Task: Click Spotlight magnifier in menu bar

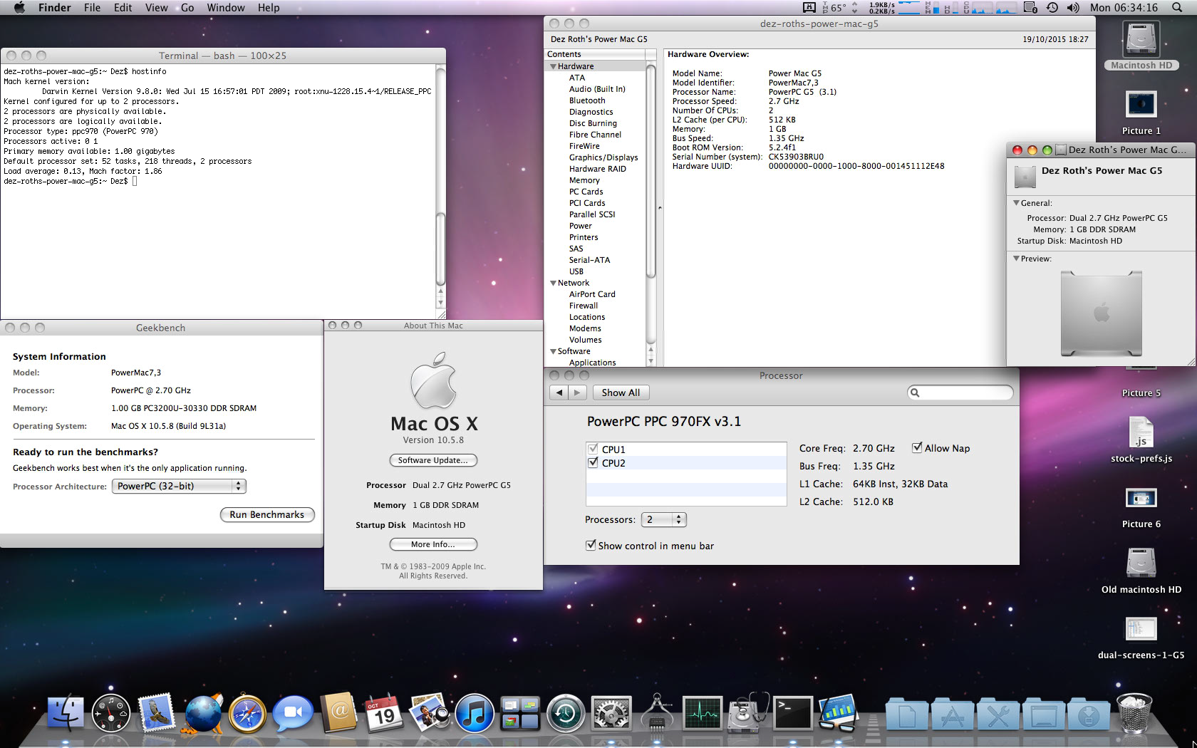Action: click(x=1177, y=8)
